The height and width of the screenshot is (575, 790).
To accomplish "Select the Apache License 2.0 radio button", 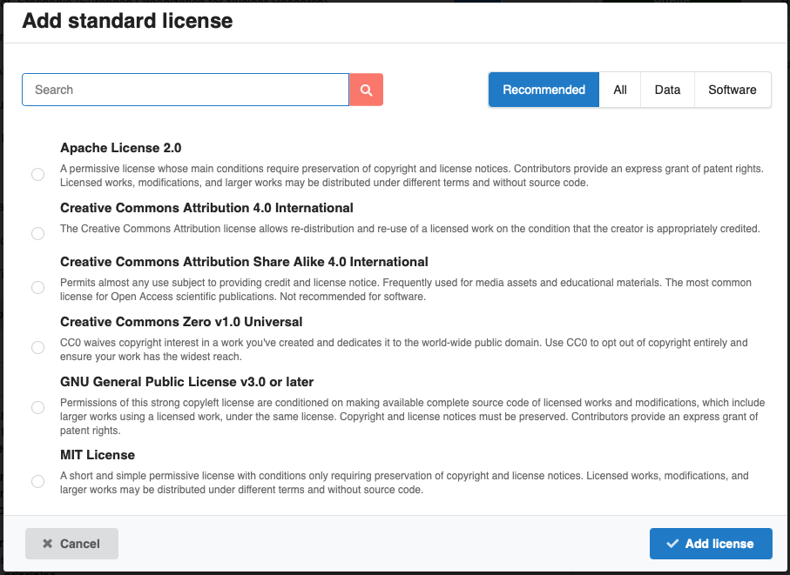I will tap(37, 175).
